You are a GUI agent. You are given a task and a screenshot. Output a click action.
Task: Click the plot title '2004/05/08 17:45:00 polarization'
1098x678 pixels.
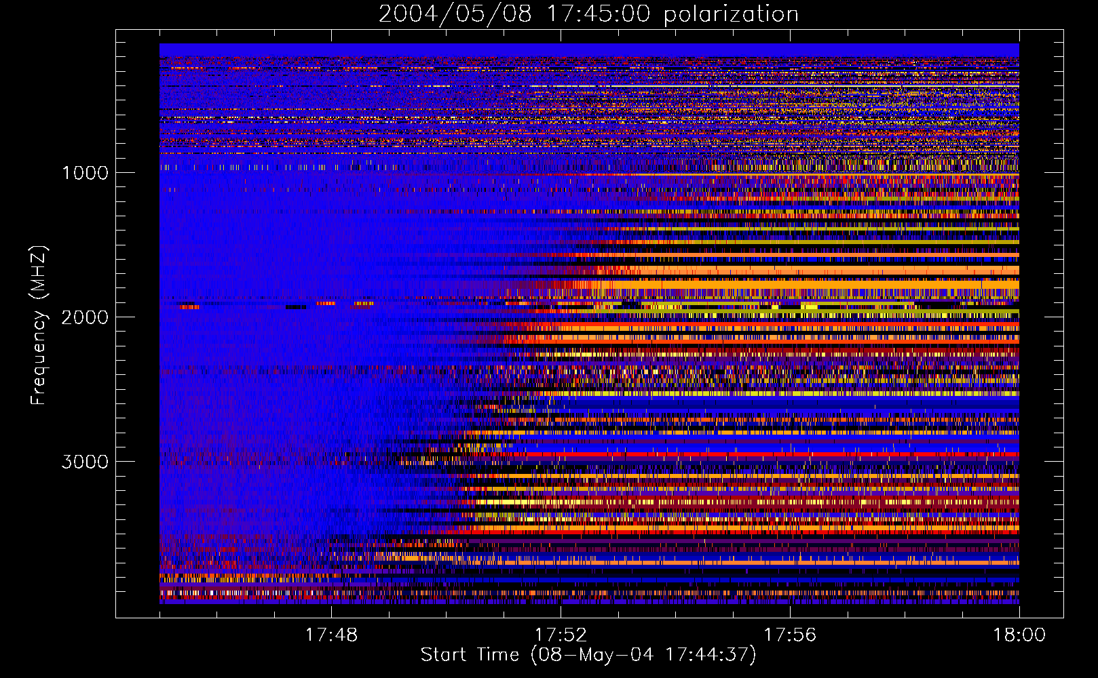588,14
